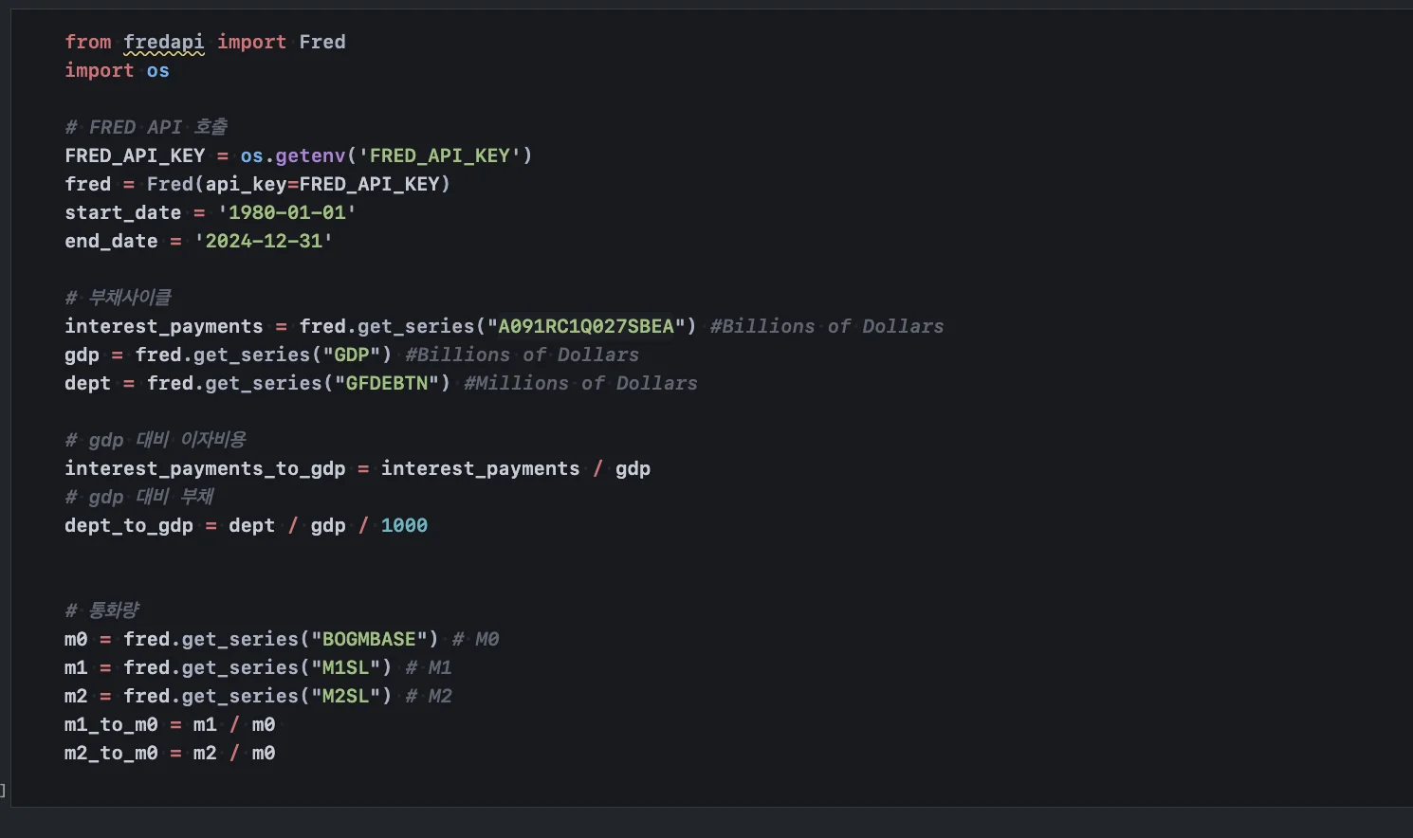The image size is (1413, 838).
Task: Click the 'FRED_API_KEY' string inside getenv
Action: click(x=439, y=155)
